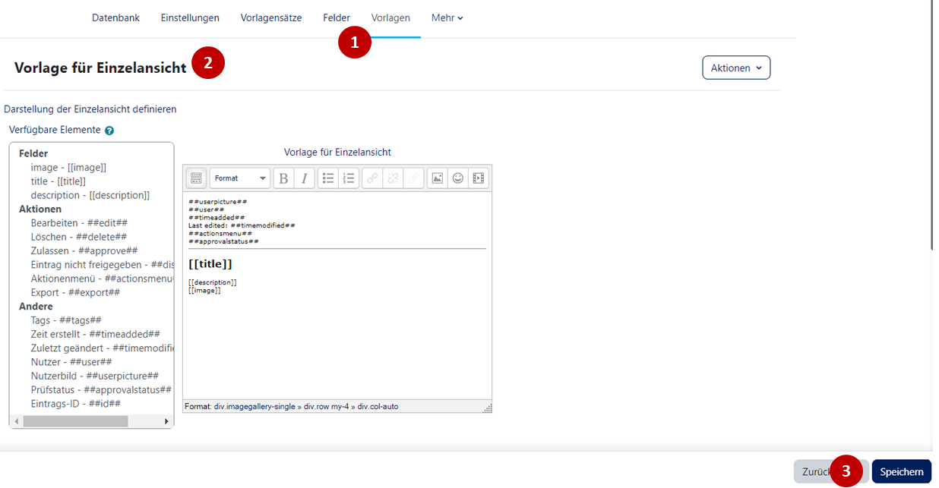Insert a numbered list

(x=348, y=178)
